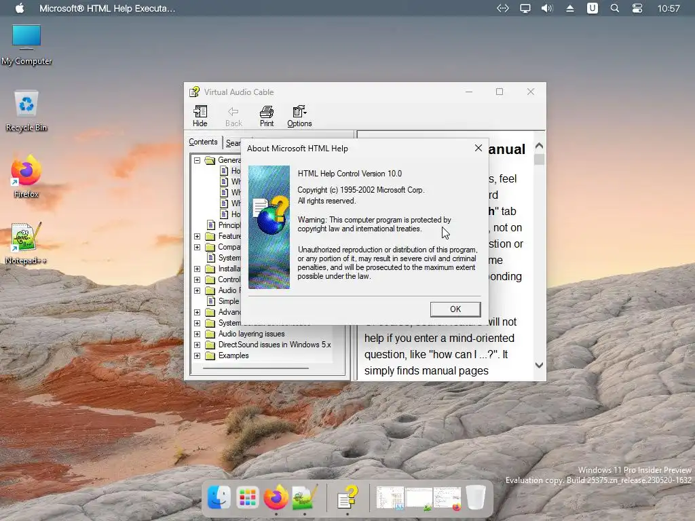Open the Apple menu
The width and height of the screenshot is (695, 521).
click(x=20, y=8)
